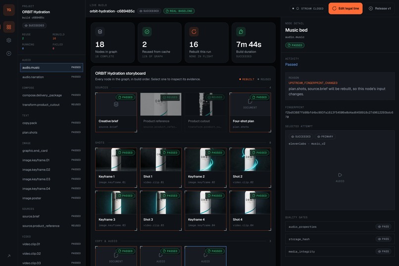Click the Passed activity link
The height and width of the screenshot is (266, 399).
292,64
